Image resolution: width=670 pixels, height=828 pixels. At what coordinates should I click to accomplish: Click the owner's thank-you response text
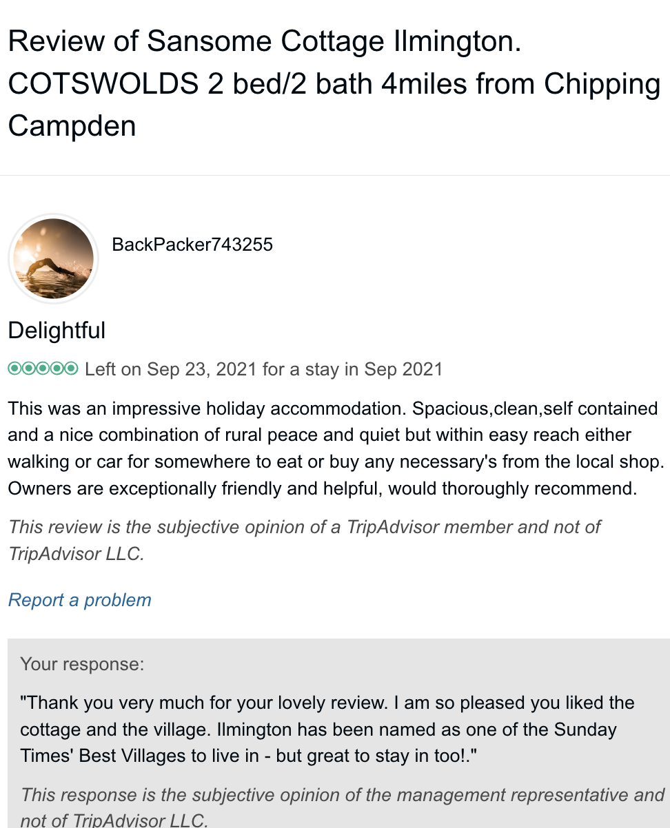[327, 703]
